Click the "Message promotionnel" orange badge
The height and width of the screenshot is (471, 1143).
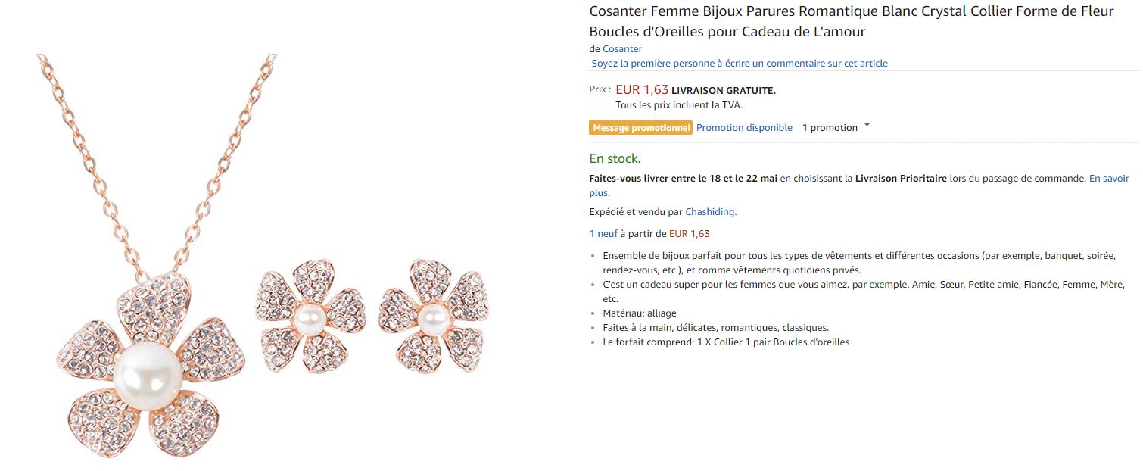pyautogui.click(x=641, y=128)
